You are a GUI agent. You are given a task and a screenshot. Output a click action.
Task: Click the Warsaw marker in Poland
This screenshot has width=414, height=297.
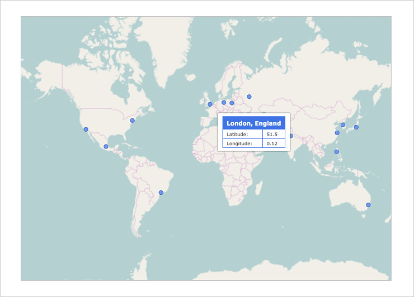click(x=232, y=103)
